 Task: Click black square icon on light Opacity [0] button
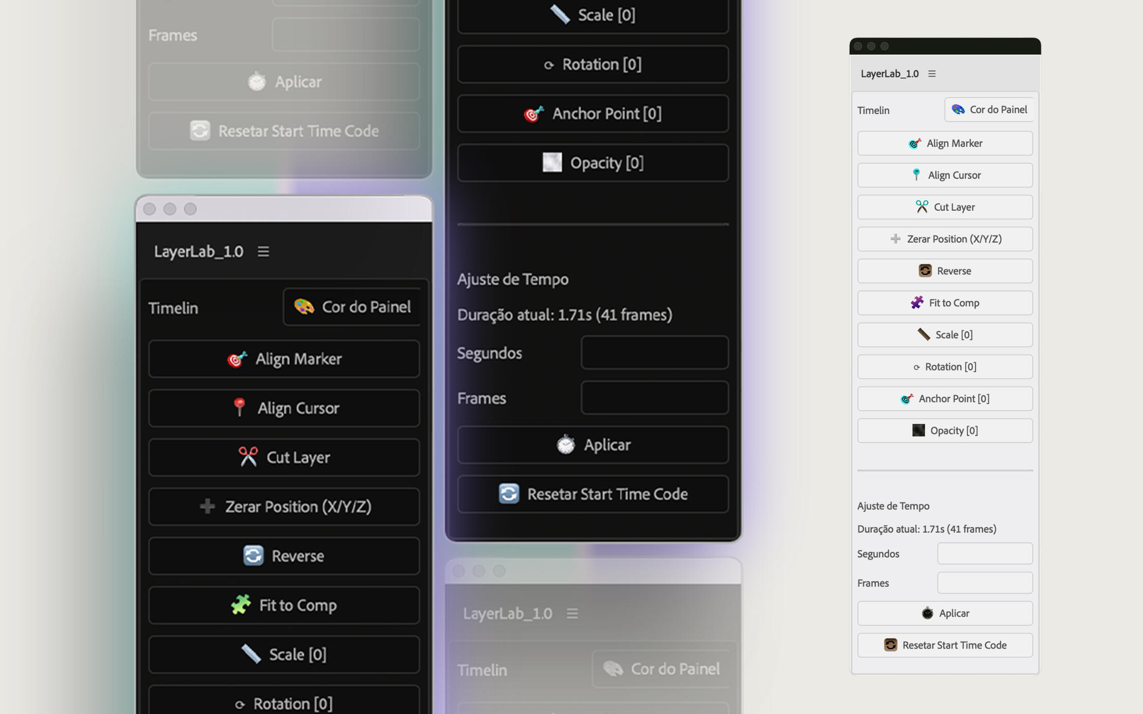[x=919, y=430]
